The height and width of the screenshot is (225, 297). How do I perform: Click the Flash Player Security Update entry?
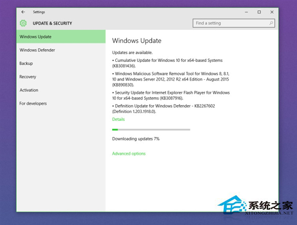171,95
